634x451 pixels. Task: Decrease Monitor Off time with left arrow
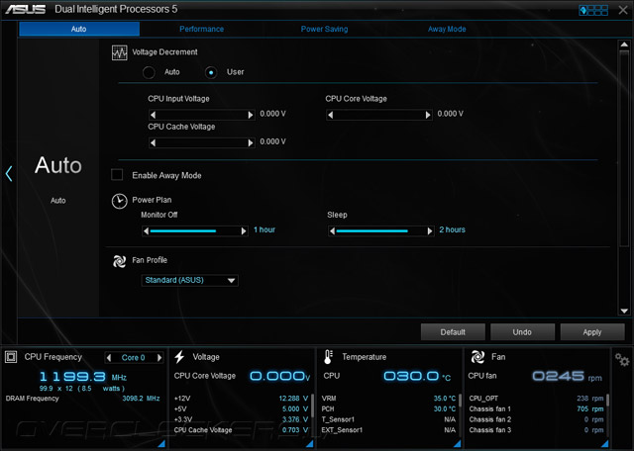click(147, 231)
